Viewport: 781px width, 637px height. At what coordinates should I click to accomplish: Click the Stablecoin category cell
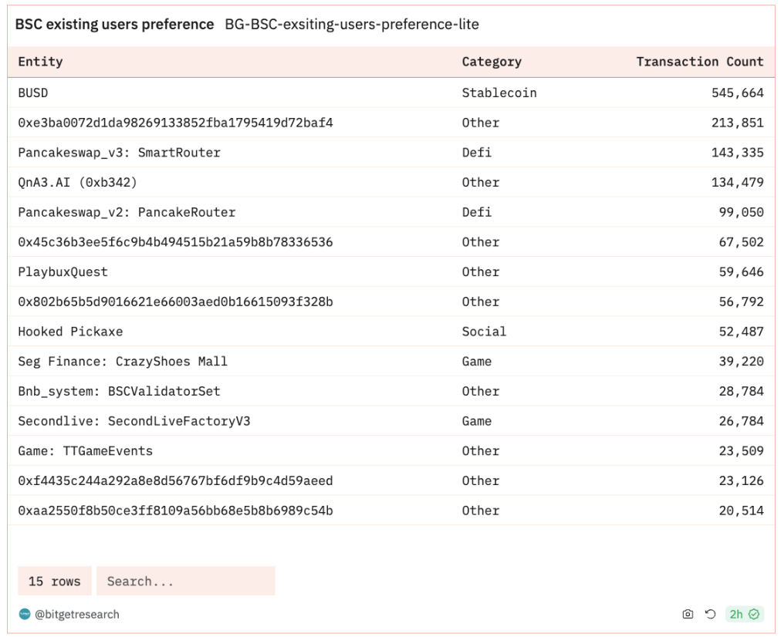point(499,93)
